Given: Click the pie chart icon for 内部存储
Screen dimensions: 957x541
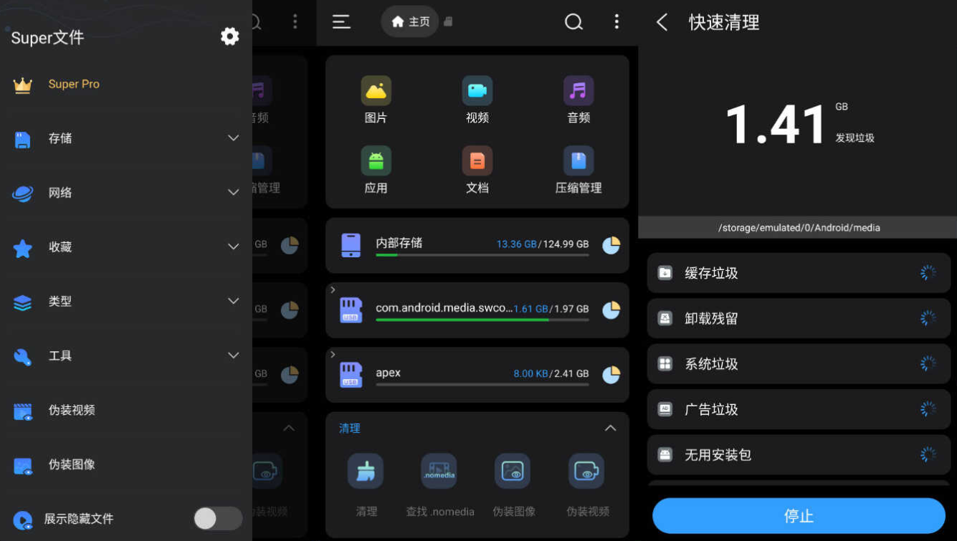Looking at the screenshot, I should [611, 246].
